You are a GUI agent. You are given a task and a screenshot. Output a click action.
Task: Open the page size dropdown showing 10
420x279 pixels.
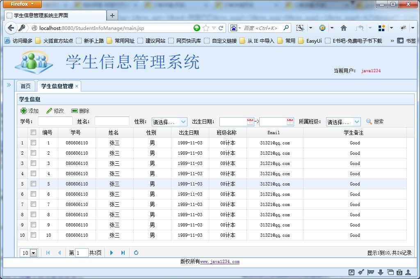(34, 253)
